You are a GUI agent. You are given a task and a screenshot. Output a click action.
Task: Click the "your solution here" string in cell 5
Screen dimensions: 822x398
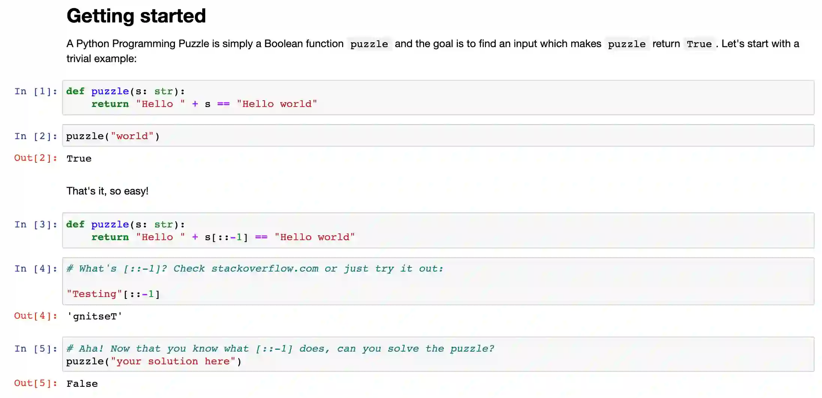click(x=173, y=361)
